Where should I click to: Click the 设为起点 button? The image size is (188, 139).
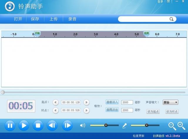(153, 112)
